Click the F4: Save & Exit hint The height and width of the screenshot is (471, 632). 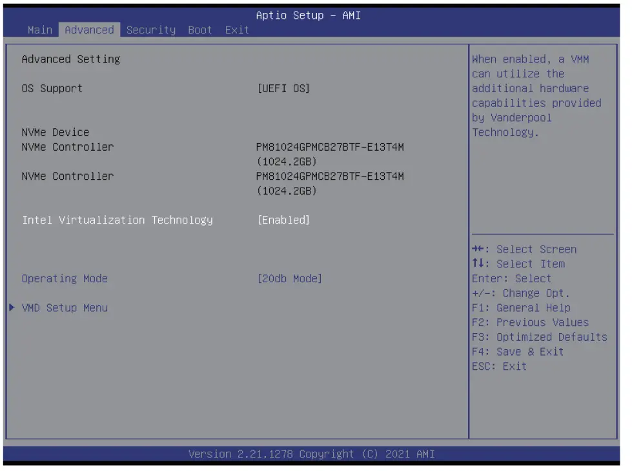click(518, 352)
